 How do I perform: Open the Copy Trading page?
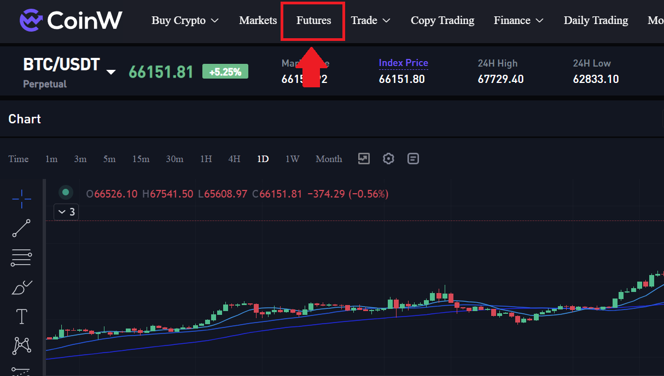[x=442, y=20]
